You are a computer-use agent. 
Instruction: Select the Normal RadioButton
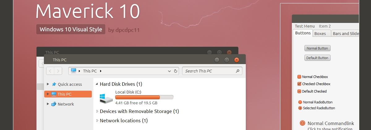pyautogui.click(x=300, y=102)
